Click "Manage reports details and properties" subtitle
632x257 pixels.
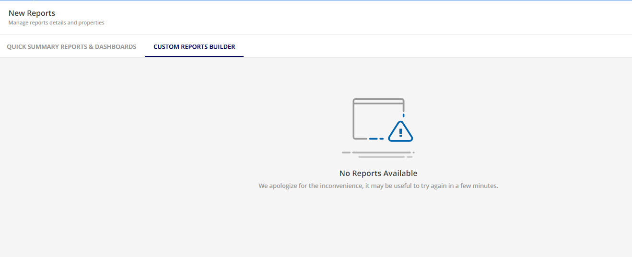[x=56, y=23]
